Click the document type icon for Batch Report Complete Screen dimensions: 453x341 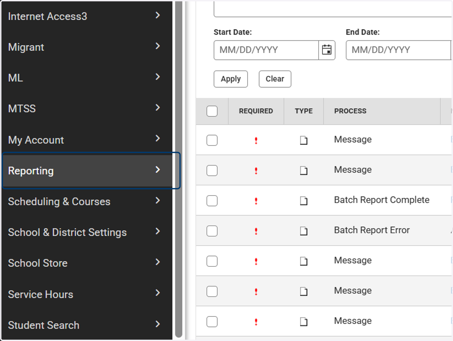(304, 201)
